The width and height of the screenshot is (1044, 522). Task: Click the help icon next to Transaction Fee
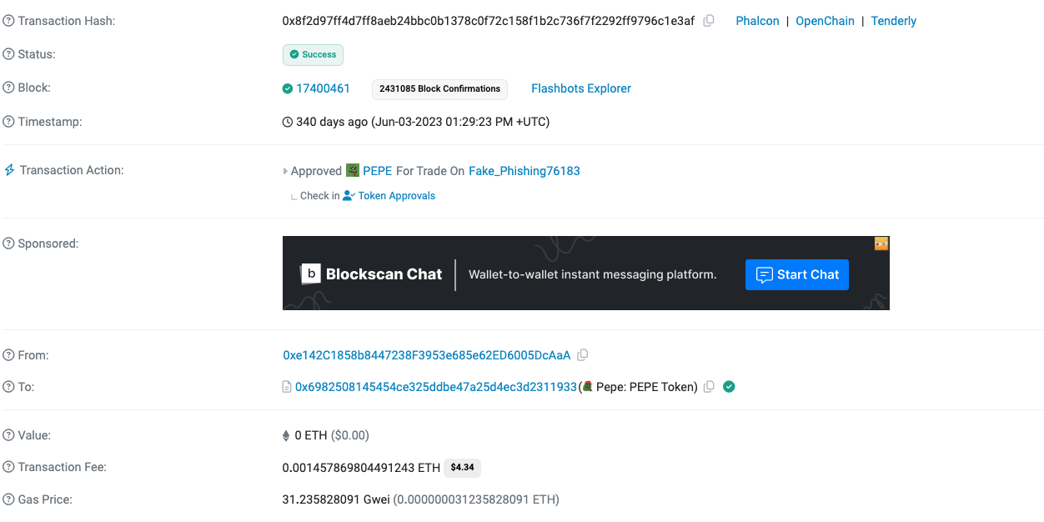9,467
